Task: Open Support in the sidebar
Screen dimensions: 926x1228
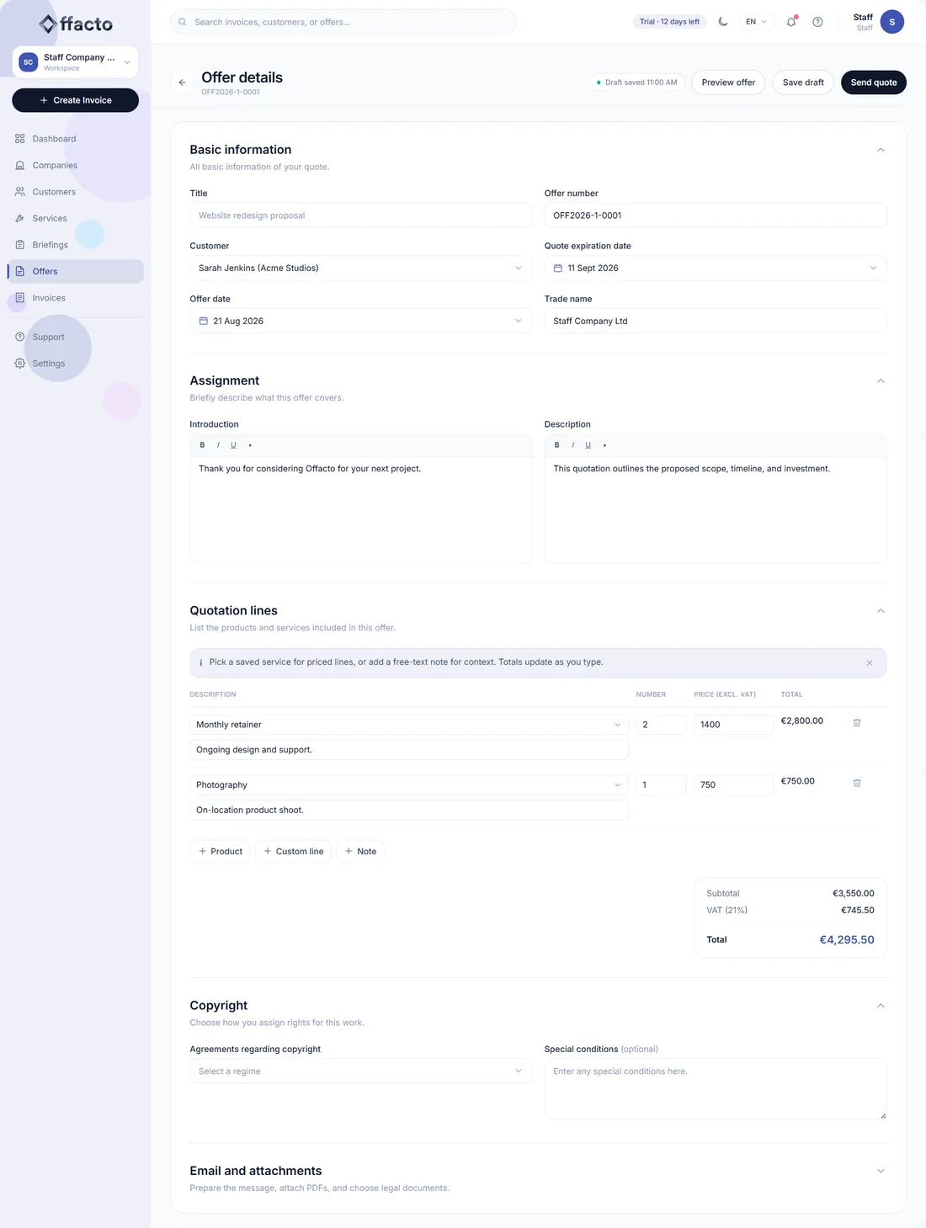Action: tap(76, 338)
